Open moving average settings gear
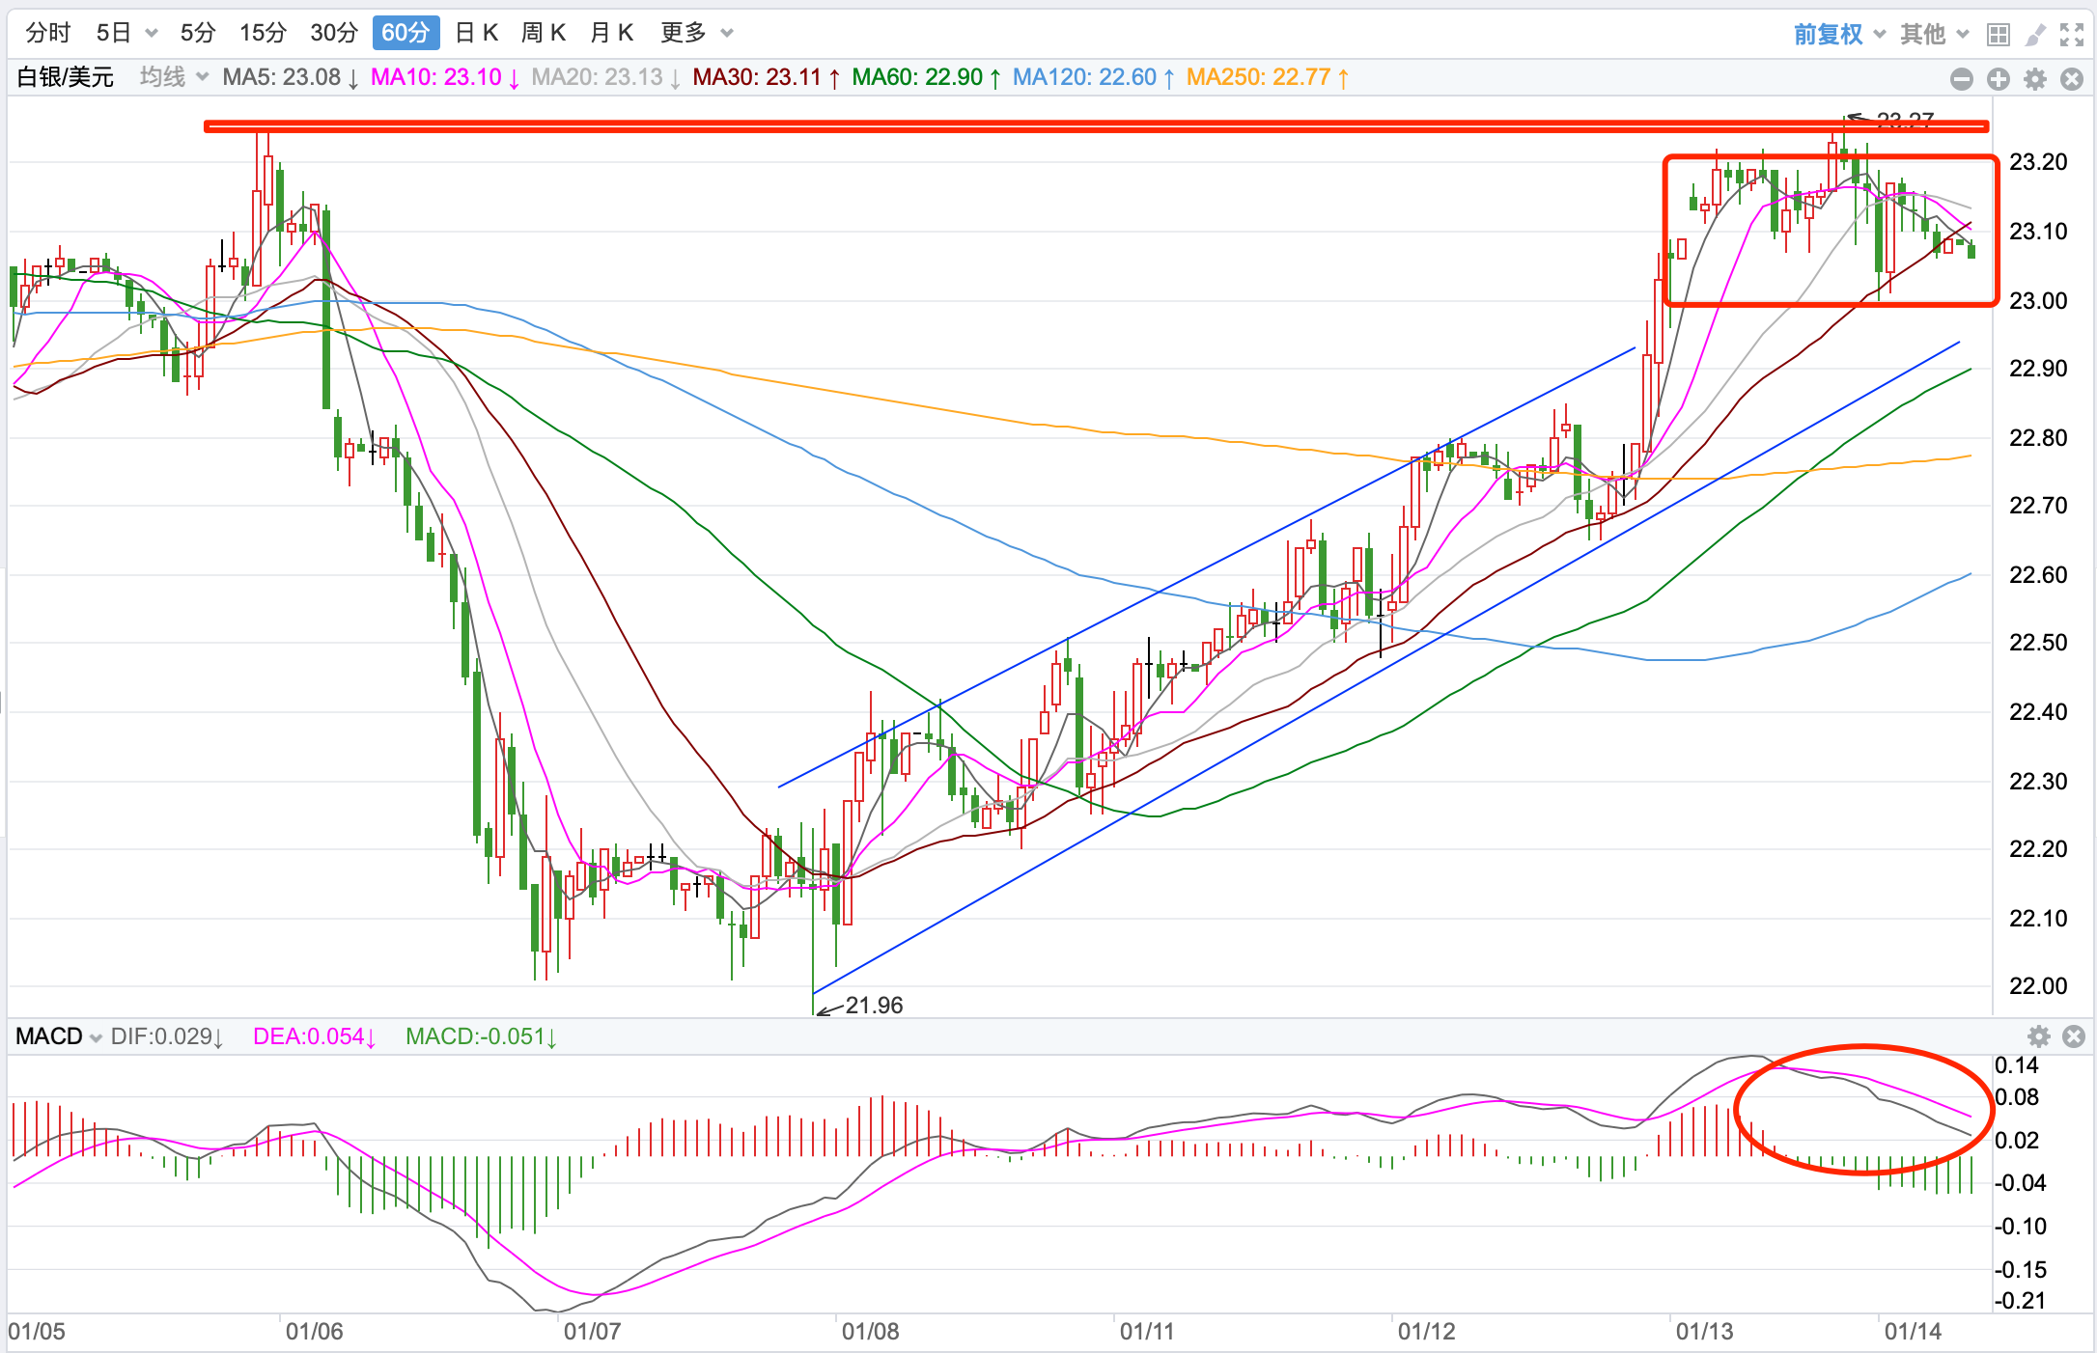2097x1353 pixels. pos(2035,79)
